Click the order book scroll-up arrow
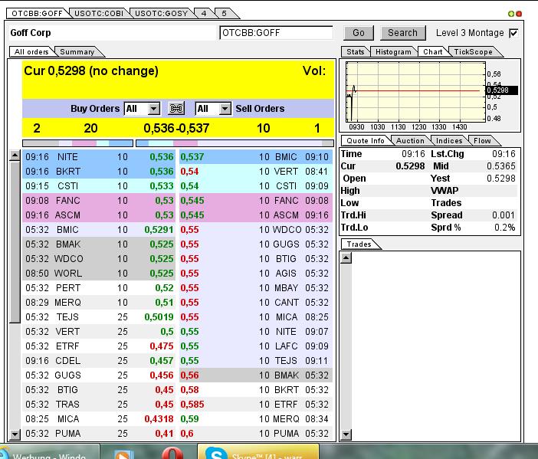The height and width of the screenshot is (459, 538). click(15, 156)
